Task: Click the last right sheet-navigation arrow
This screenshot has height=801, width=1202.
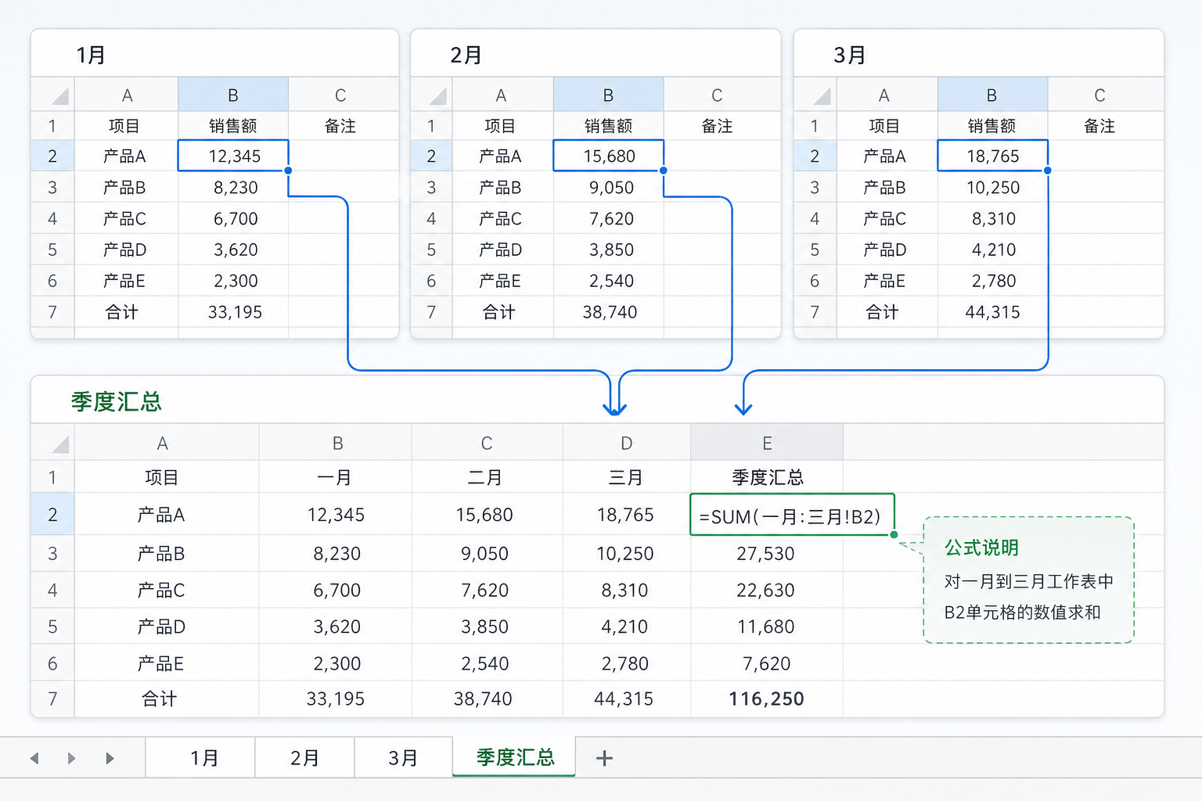Action: coord(110,758)
